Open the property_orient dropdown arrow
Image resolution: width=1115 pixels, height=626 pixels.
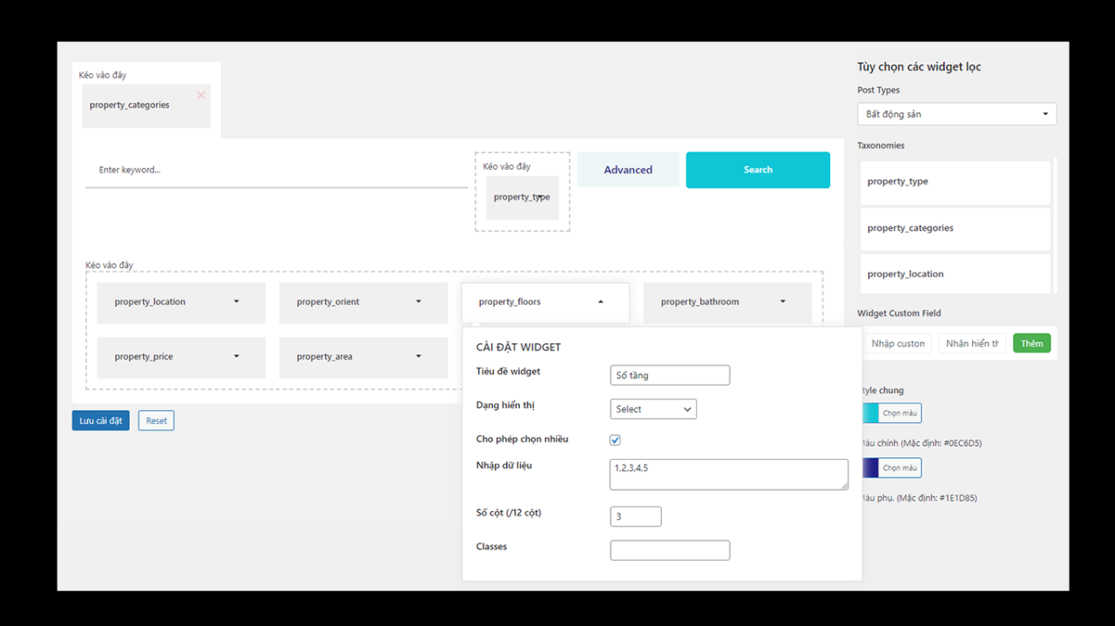click(x=417, y=302)
